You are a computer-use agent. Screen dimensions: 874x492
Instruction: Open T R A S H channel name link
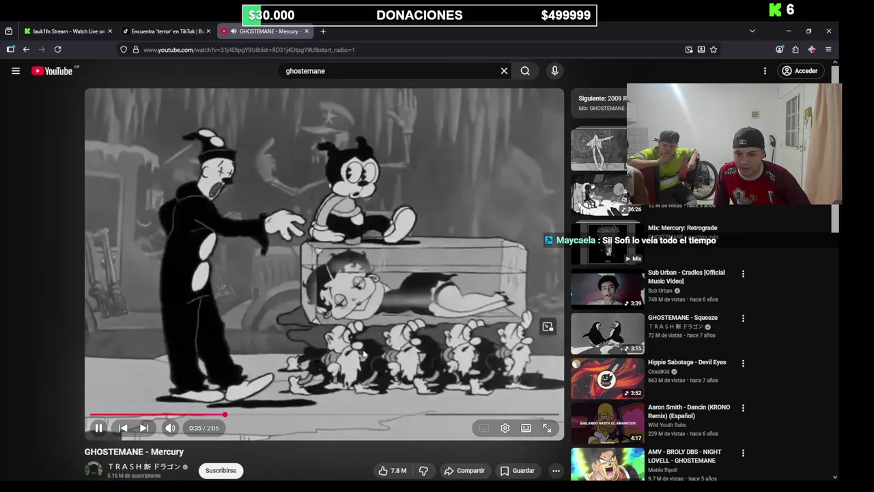point(144,467)
